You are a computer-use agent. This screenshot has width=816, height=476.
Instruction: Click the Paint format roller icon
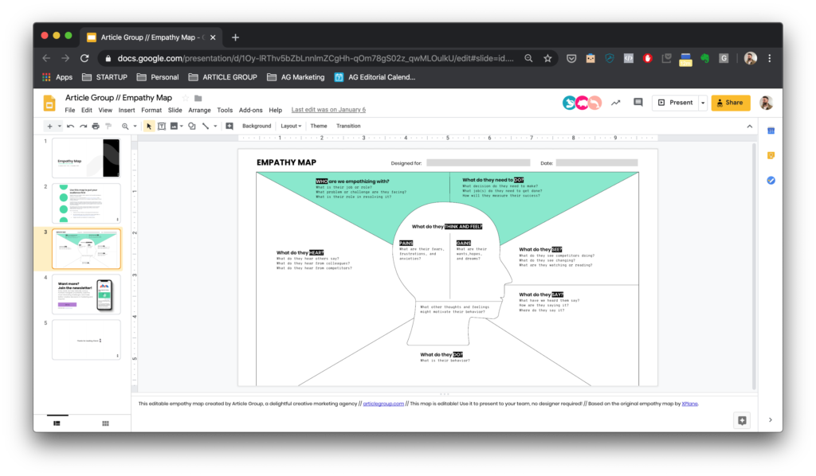pyautogui.click(x=108, y=127)
